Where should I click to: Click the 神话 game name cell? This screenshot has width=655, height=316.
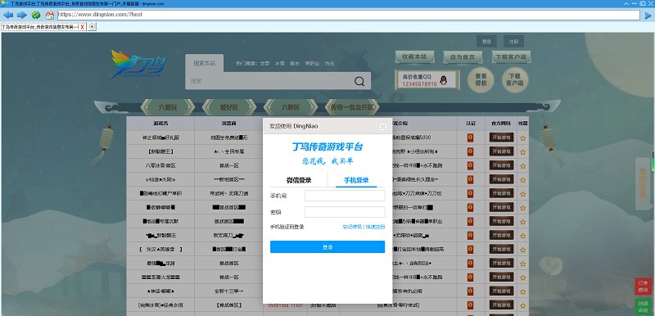(160, 291)
